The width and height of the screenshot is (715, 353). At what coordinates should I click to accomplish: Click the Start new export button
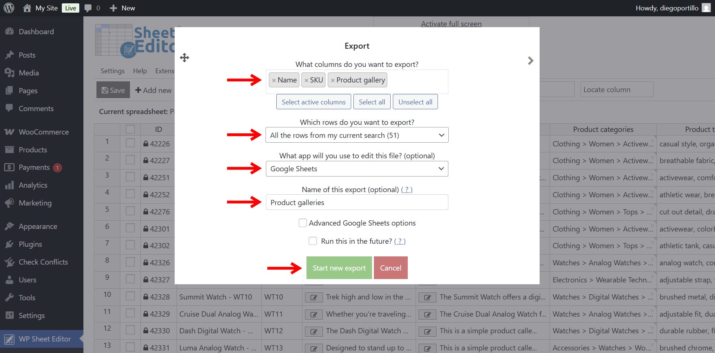pyautogui.click(x=339, y=268)
